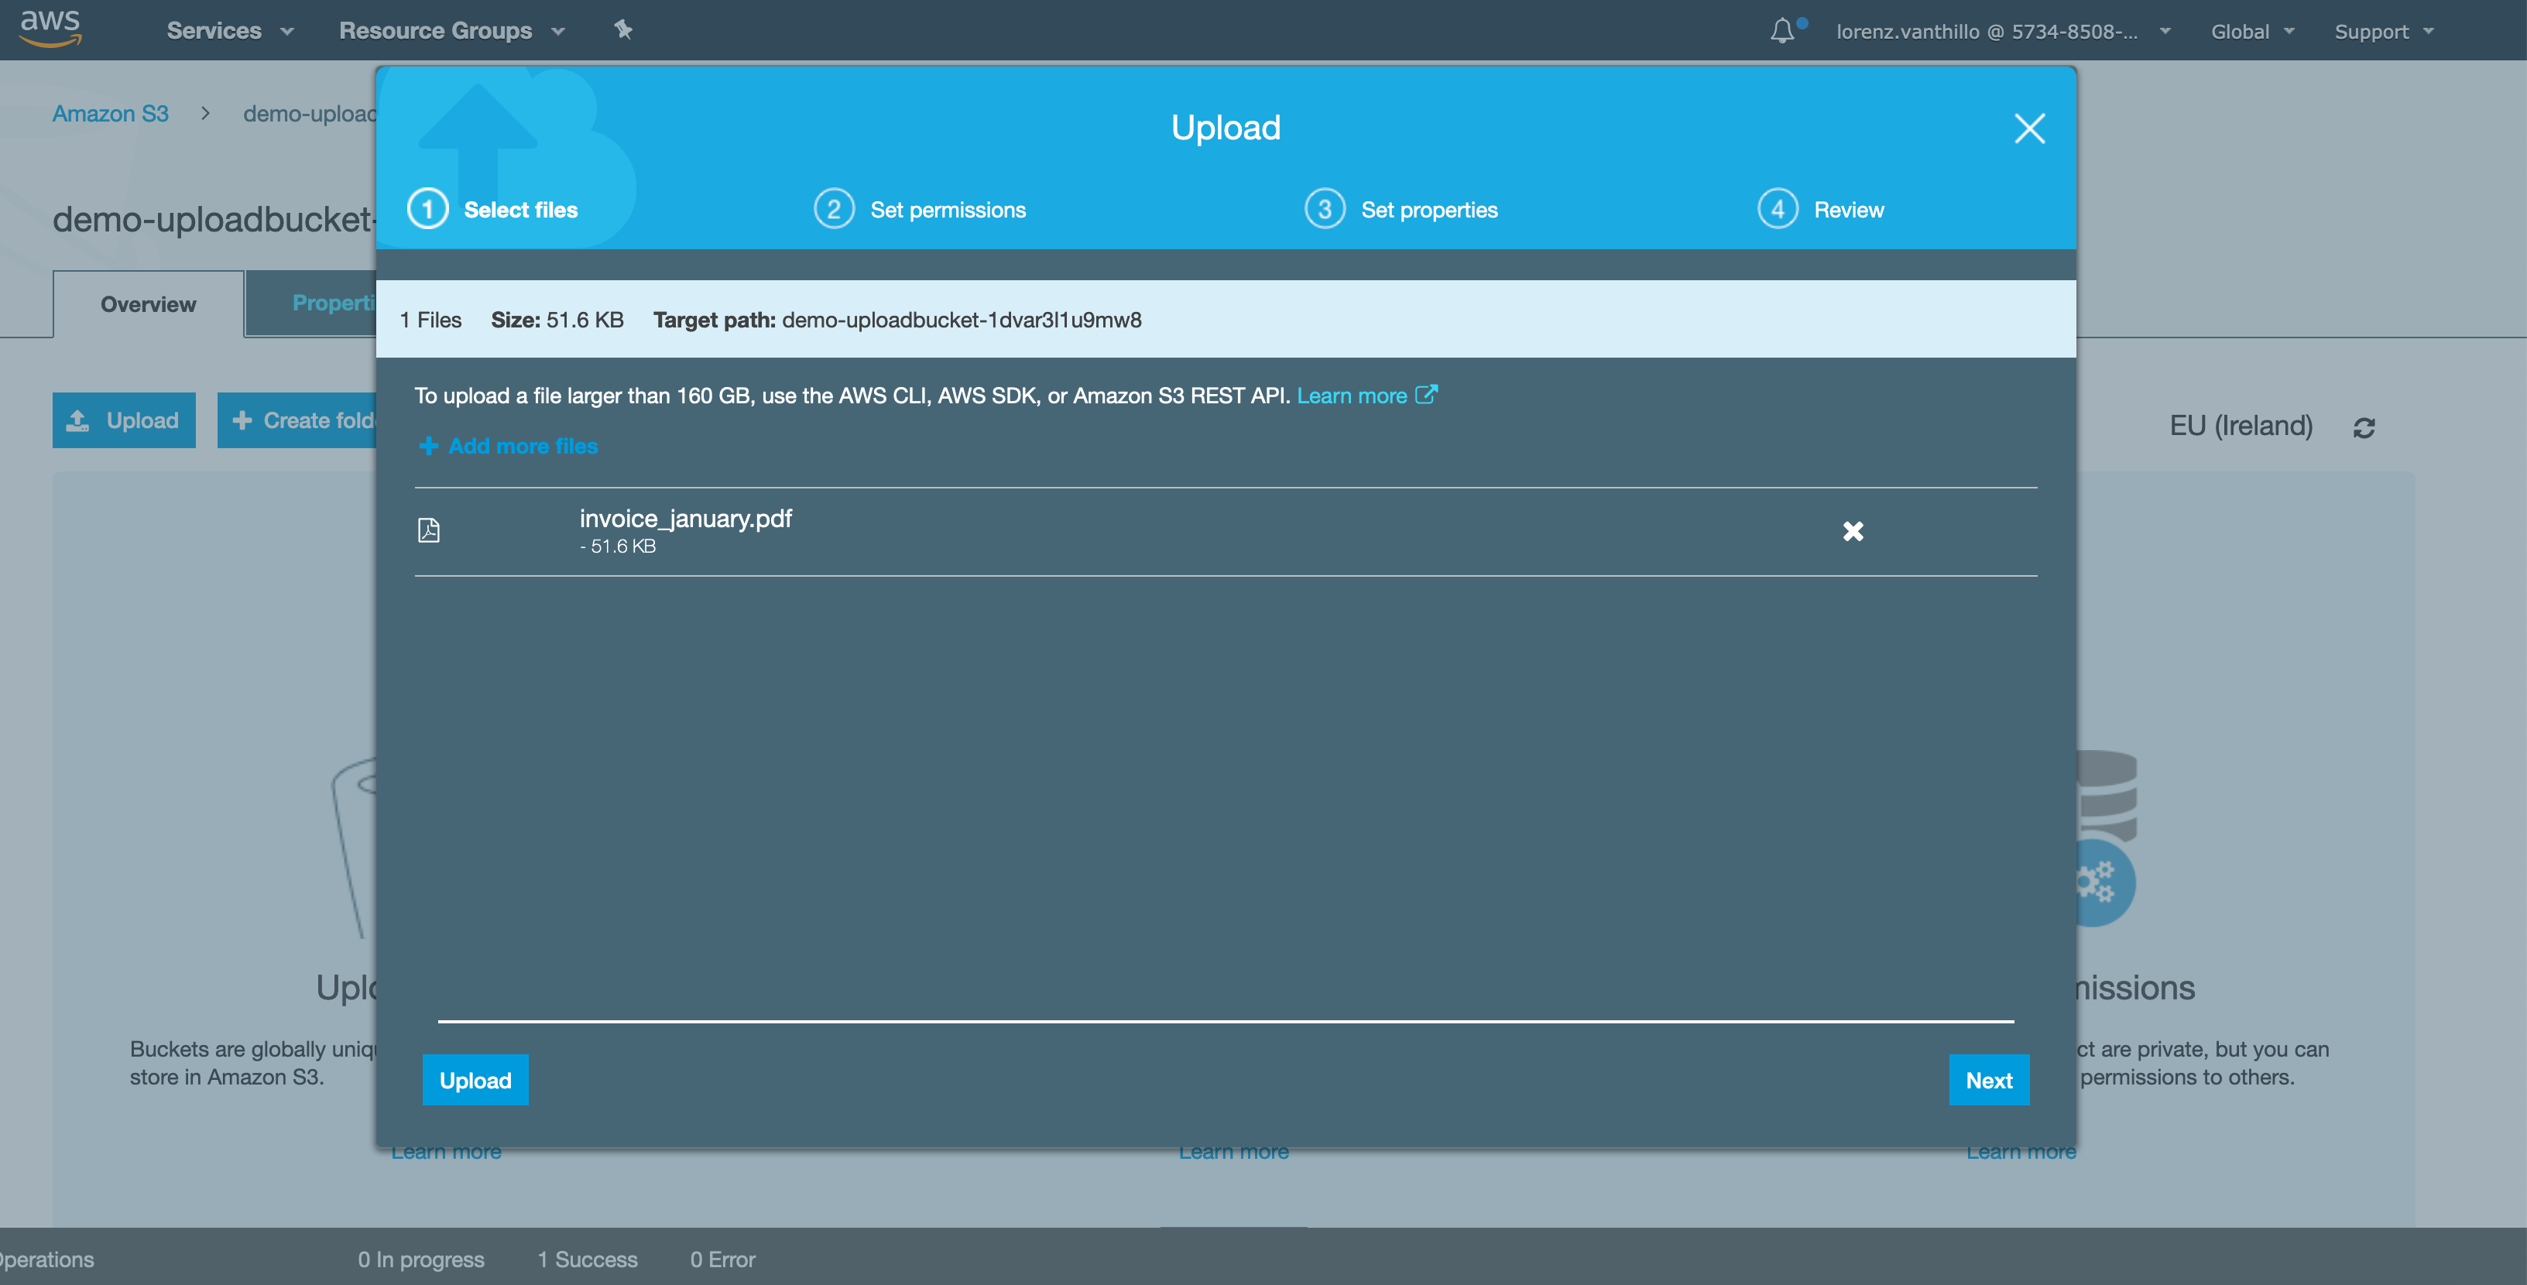Click the 1 Files summary text

(x=430, y=320)
